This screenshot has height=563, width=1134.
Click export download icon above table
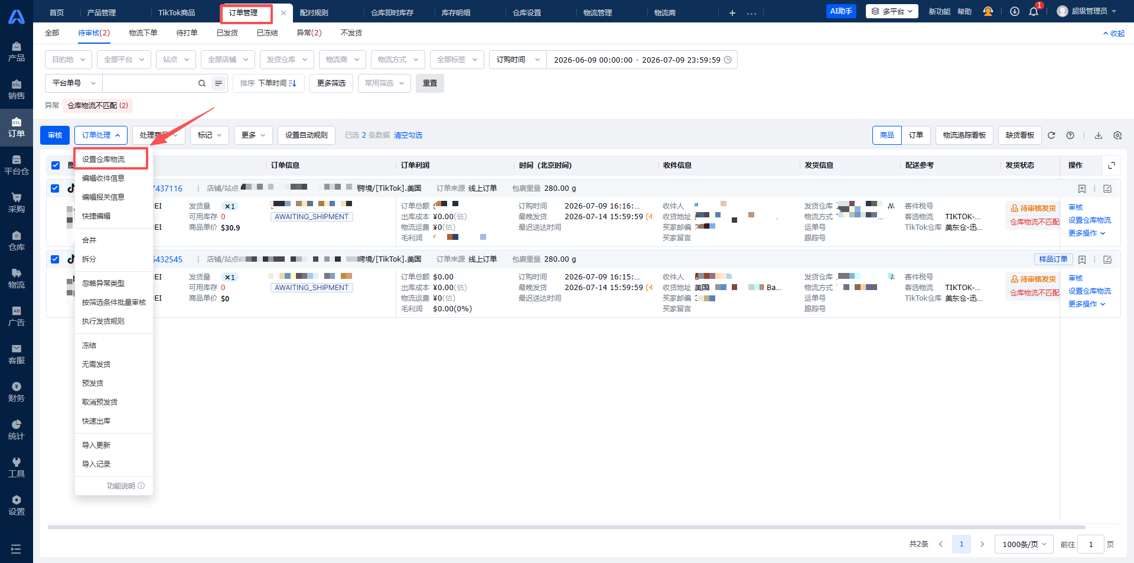pos(1099,135)
